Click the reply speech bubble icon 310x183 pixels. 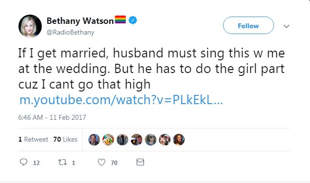pyautogui.click(x=23, y=163)
